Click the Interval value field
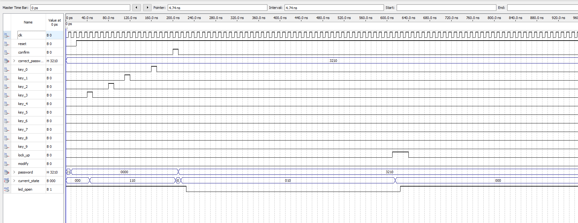The height and width of the screenshot is (223, 578). (334, 8)
